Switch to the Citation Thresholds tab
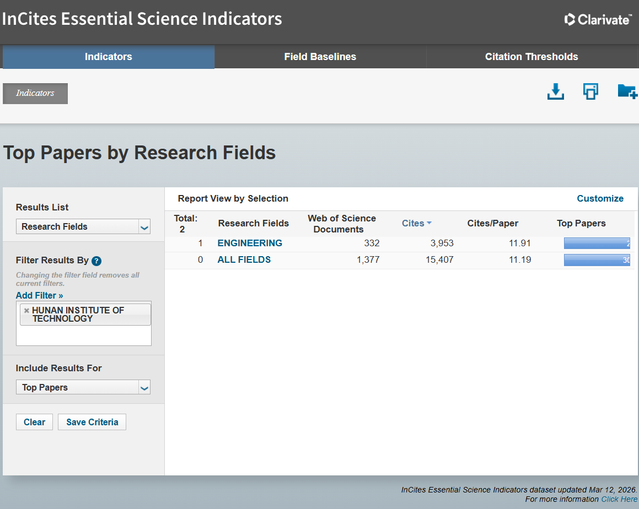 click(x=531, y=57)
